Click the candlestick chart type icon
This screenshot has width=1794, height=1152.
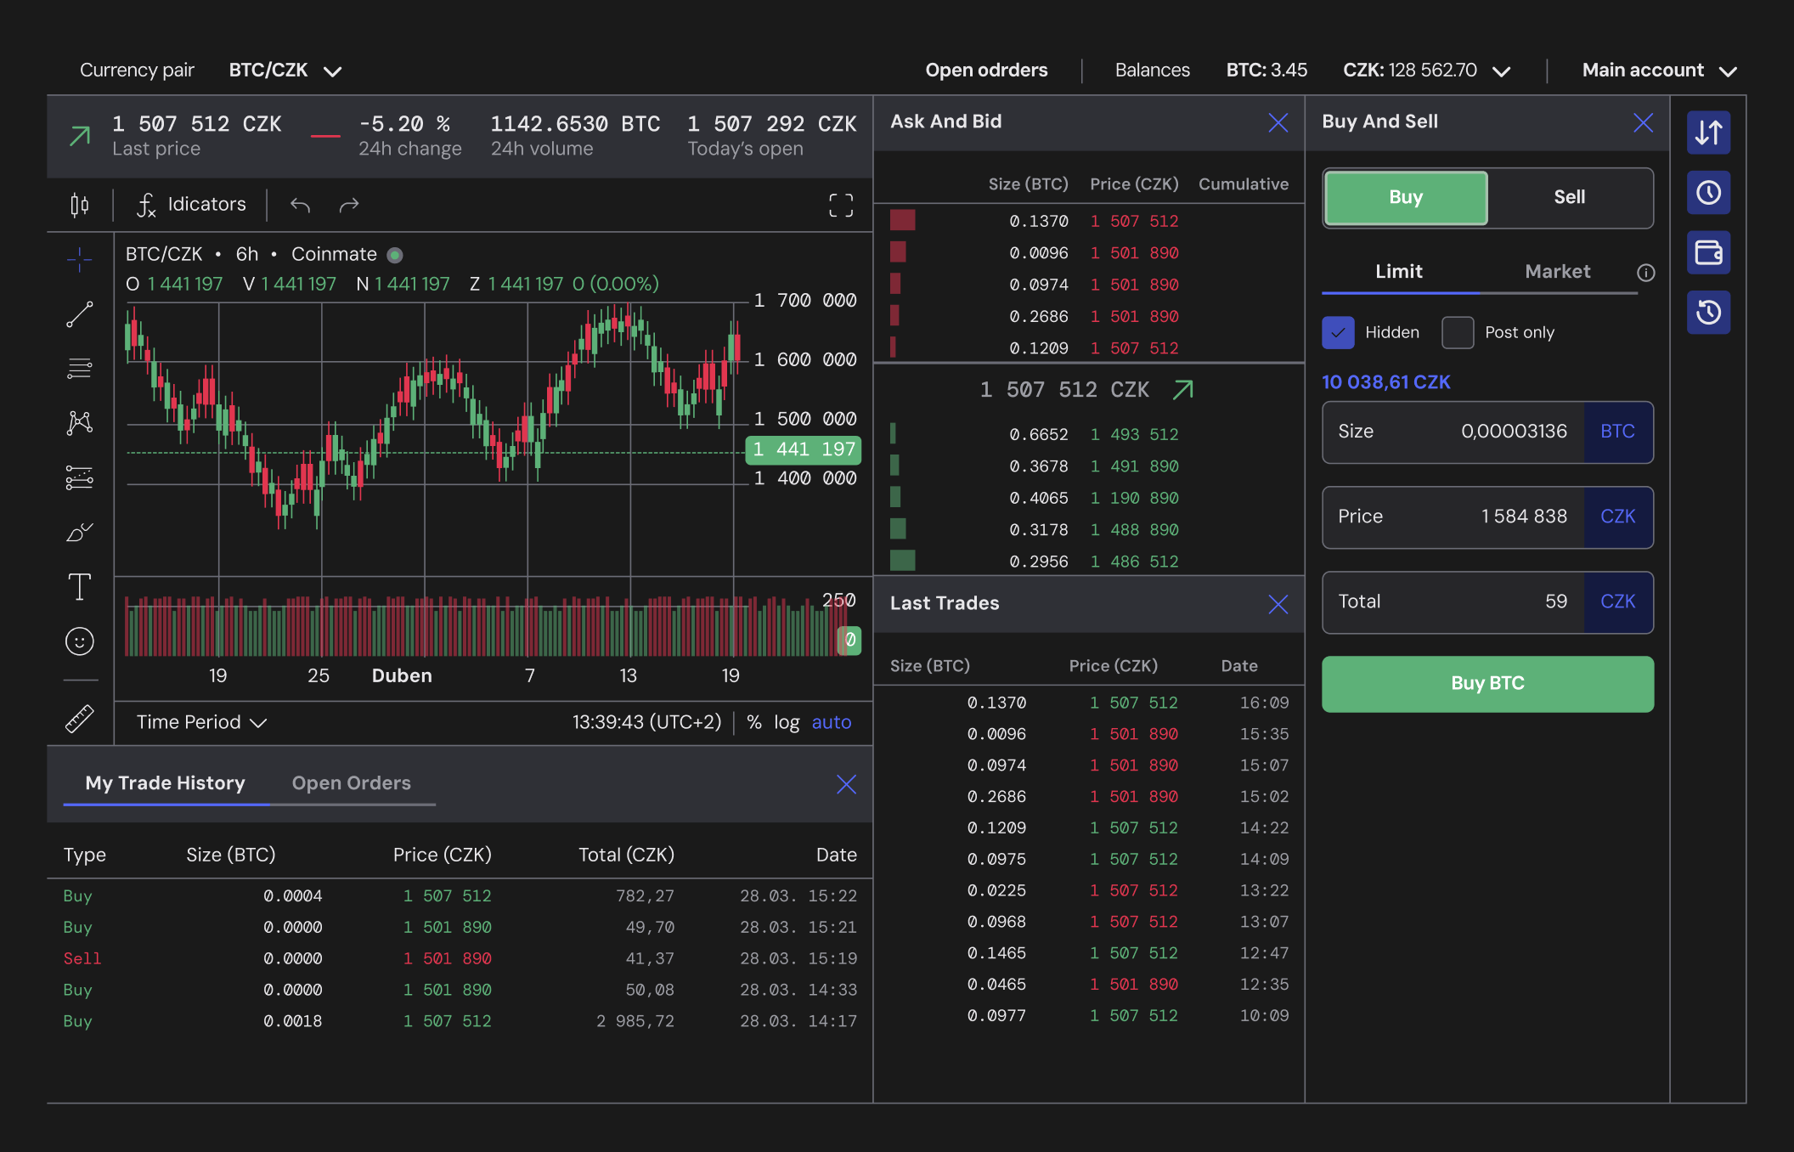pos(79,205)
